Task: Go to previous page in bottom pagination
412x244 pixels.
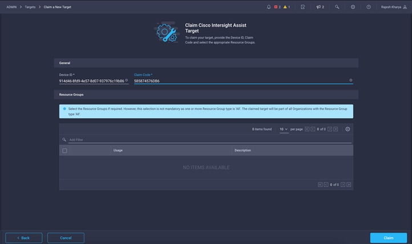Action: point(326,185)
